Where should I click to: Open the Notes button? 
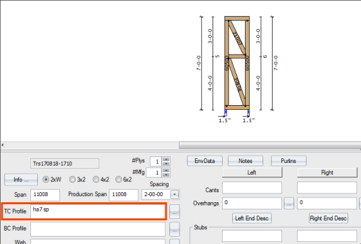[246, 160]
